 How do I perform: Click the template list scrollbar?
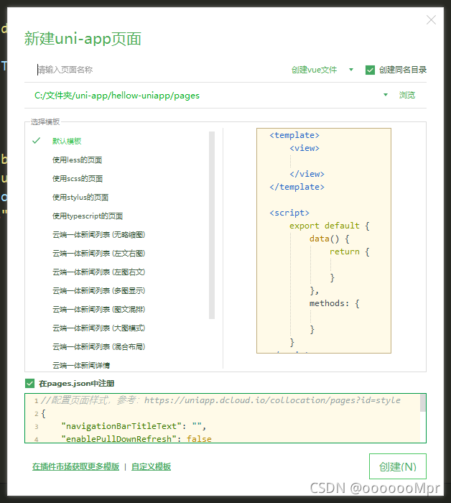pyautogui.click(x=212, y=225)
